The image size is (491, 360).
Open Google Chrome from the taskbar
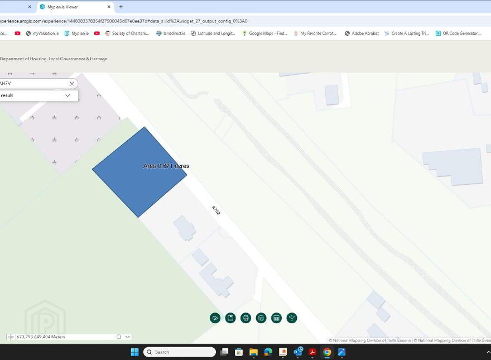click(327, 352)
